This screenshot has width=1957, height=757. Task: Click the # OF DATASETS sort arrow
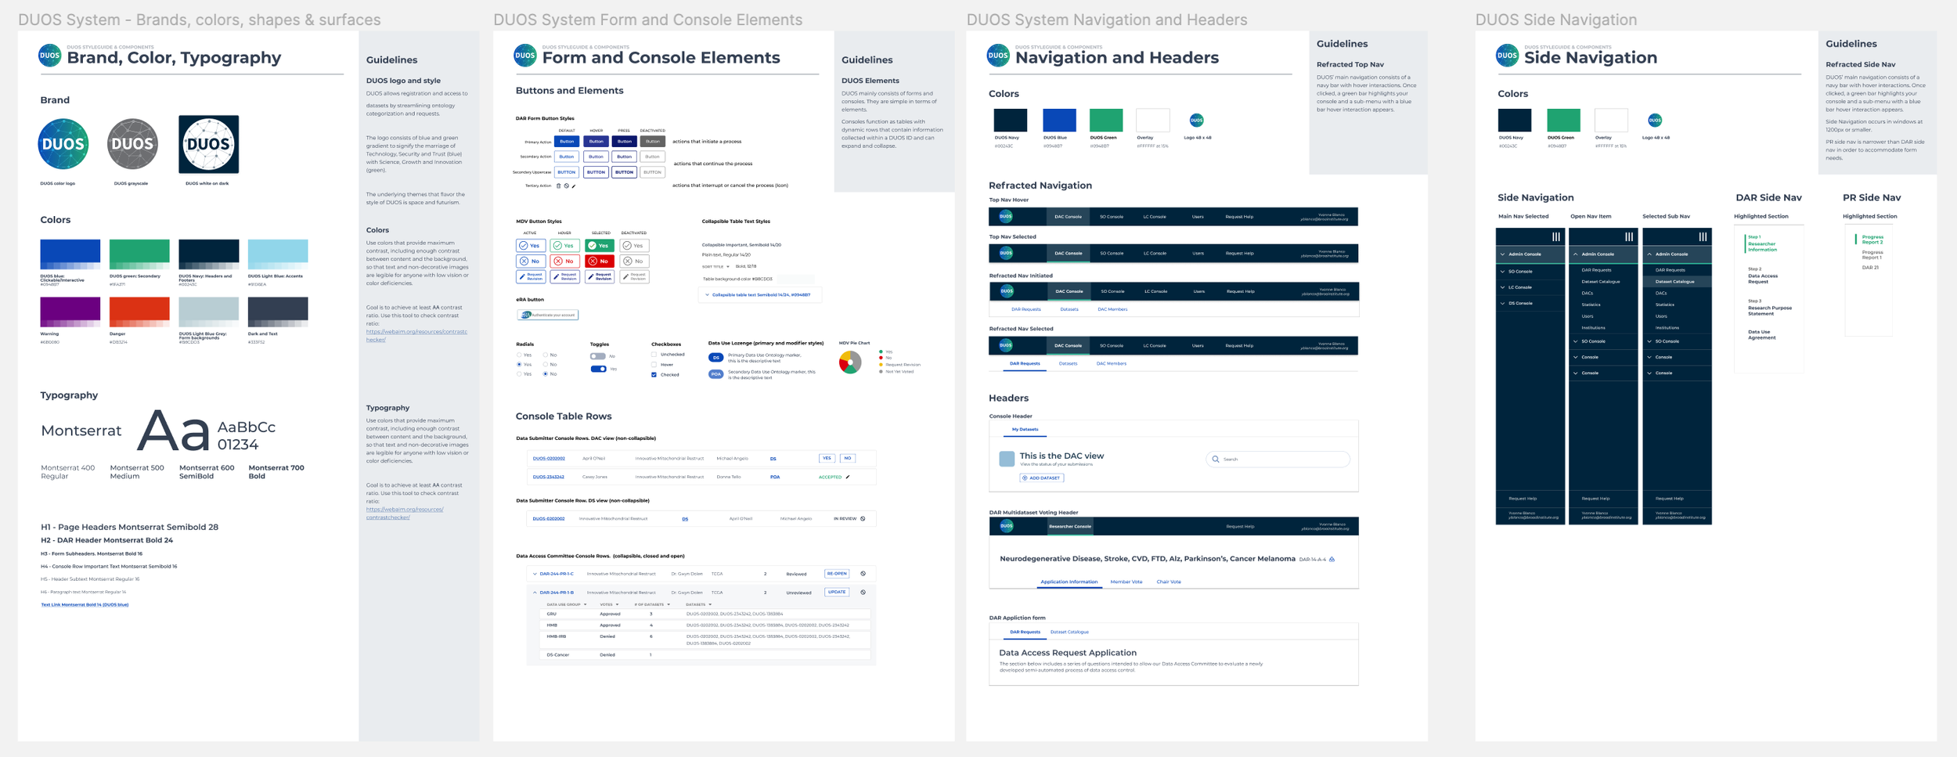point(669,604)
